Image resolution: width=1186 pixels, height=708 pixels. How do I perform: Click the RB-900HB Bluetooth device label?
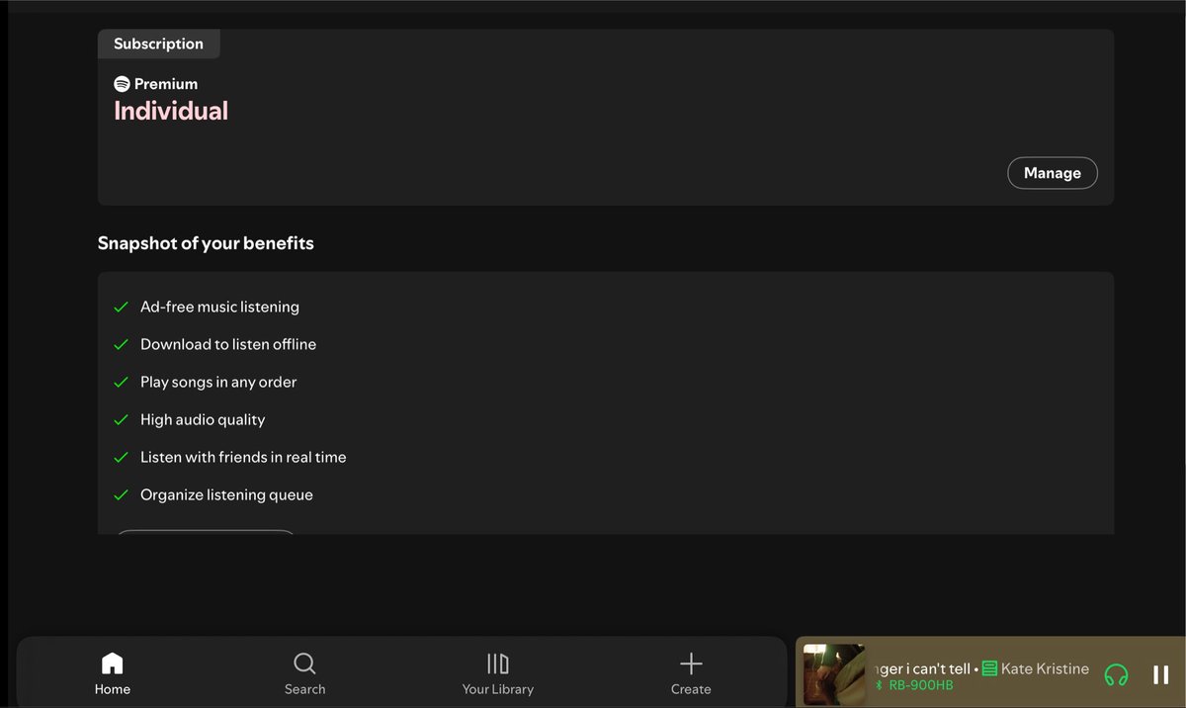tap(921, 685)
